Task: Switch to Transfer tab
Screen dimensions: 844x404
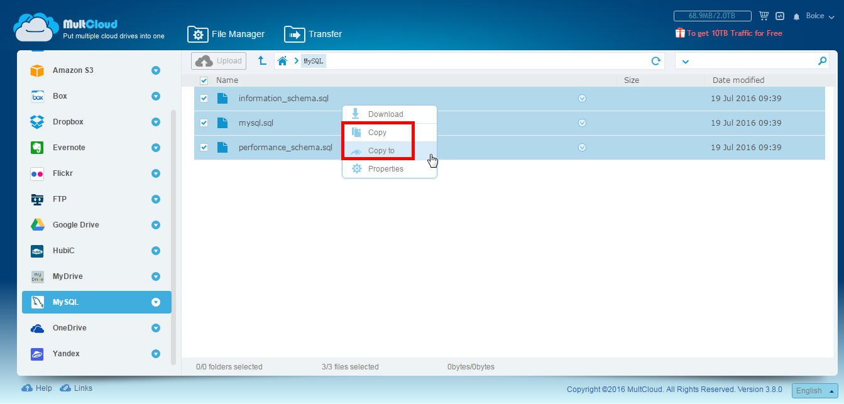Action: (313, 34)
